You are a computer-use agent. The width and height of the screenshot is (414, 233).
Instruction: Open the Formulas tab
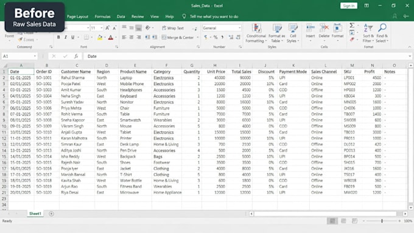point(102,16)
